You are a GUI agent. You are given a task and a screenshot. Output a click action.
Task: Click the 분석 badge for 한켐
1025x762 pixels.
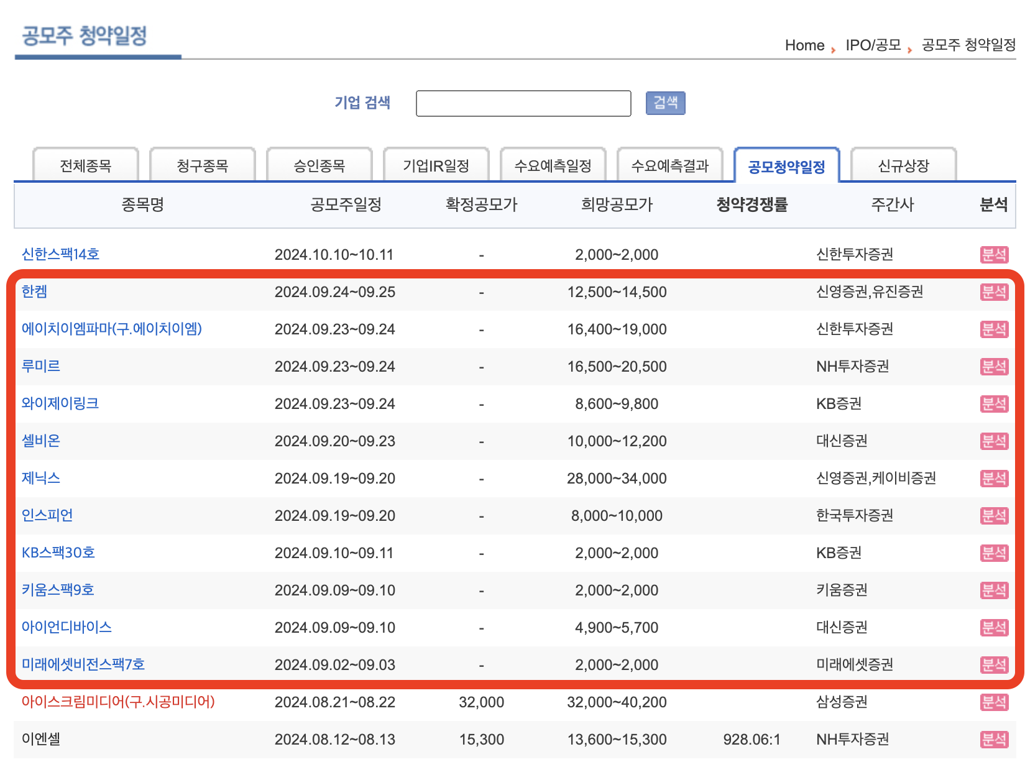(994, 291)
